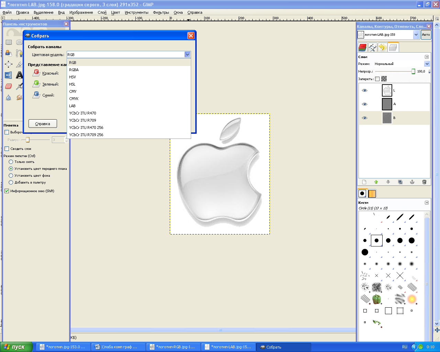Viewport: 440px width, 352px height.
Task: Click layer L thumbnail
Action: coord(387,90)
